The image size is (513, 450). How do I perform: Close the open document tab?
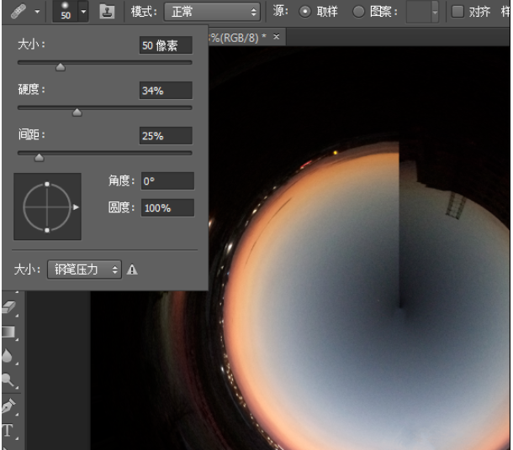[x=276, y=37]
